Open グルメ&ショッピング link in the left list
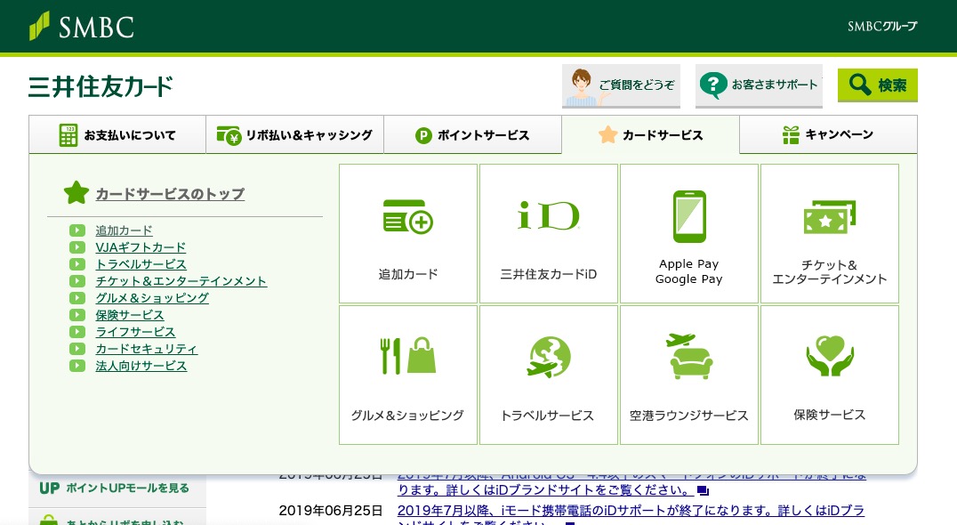Image resolution: width=957 pixels, height=525 pixels. 152,298
